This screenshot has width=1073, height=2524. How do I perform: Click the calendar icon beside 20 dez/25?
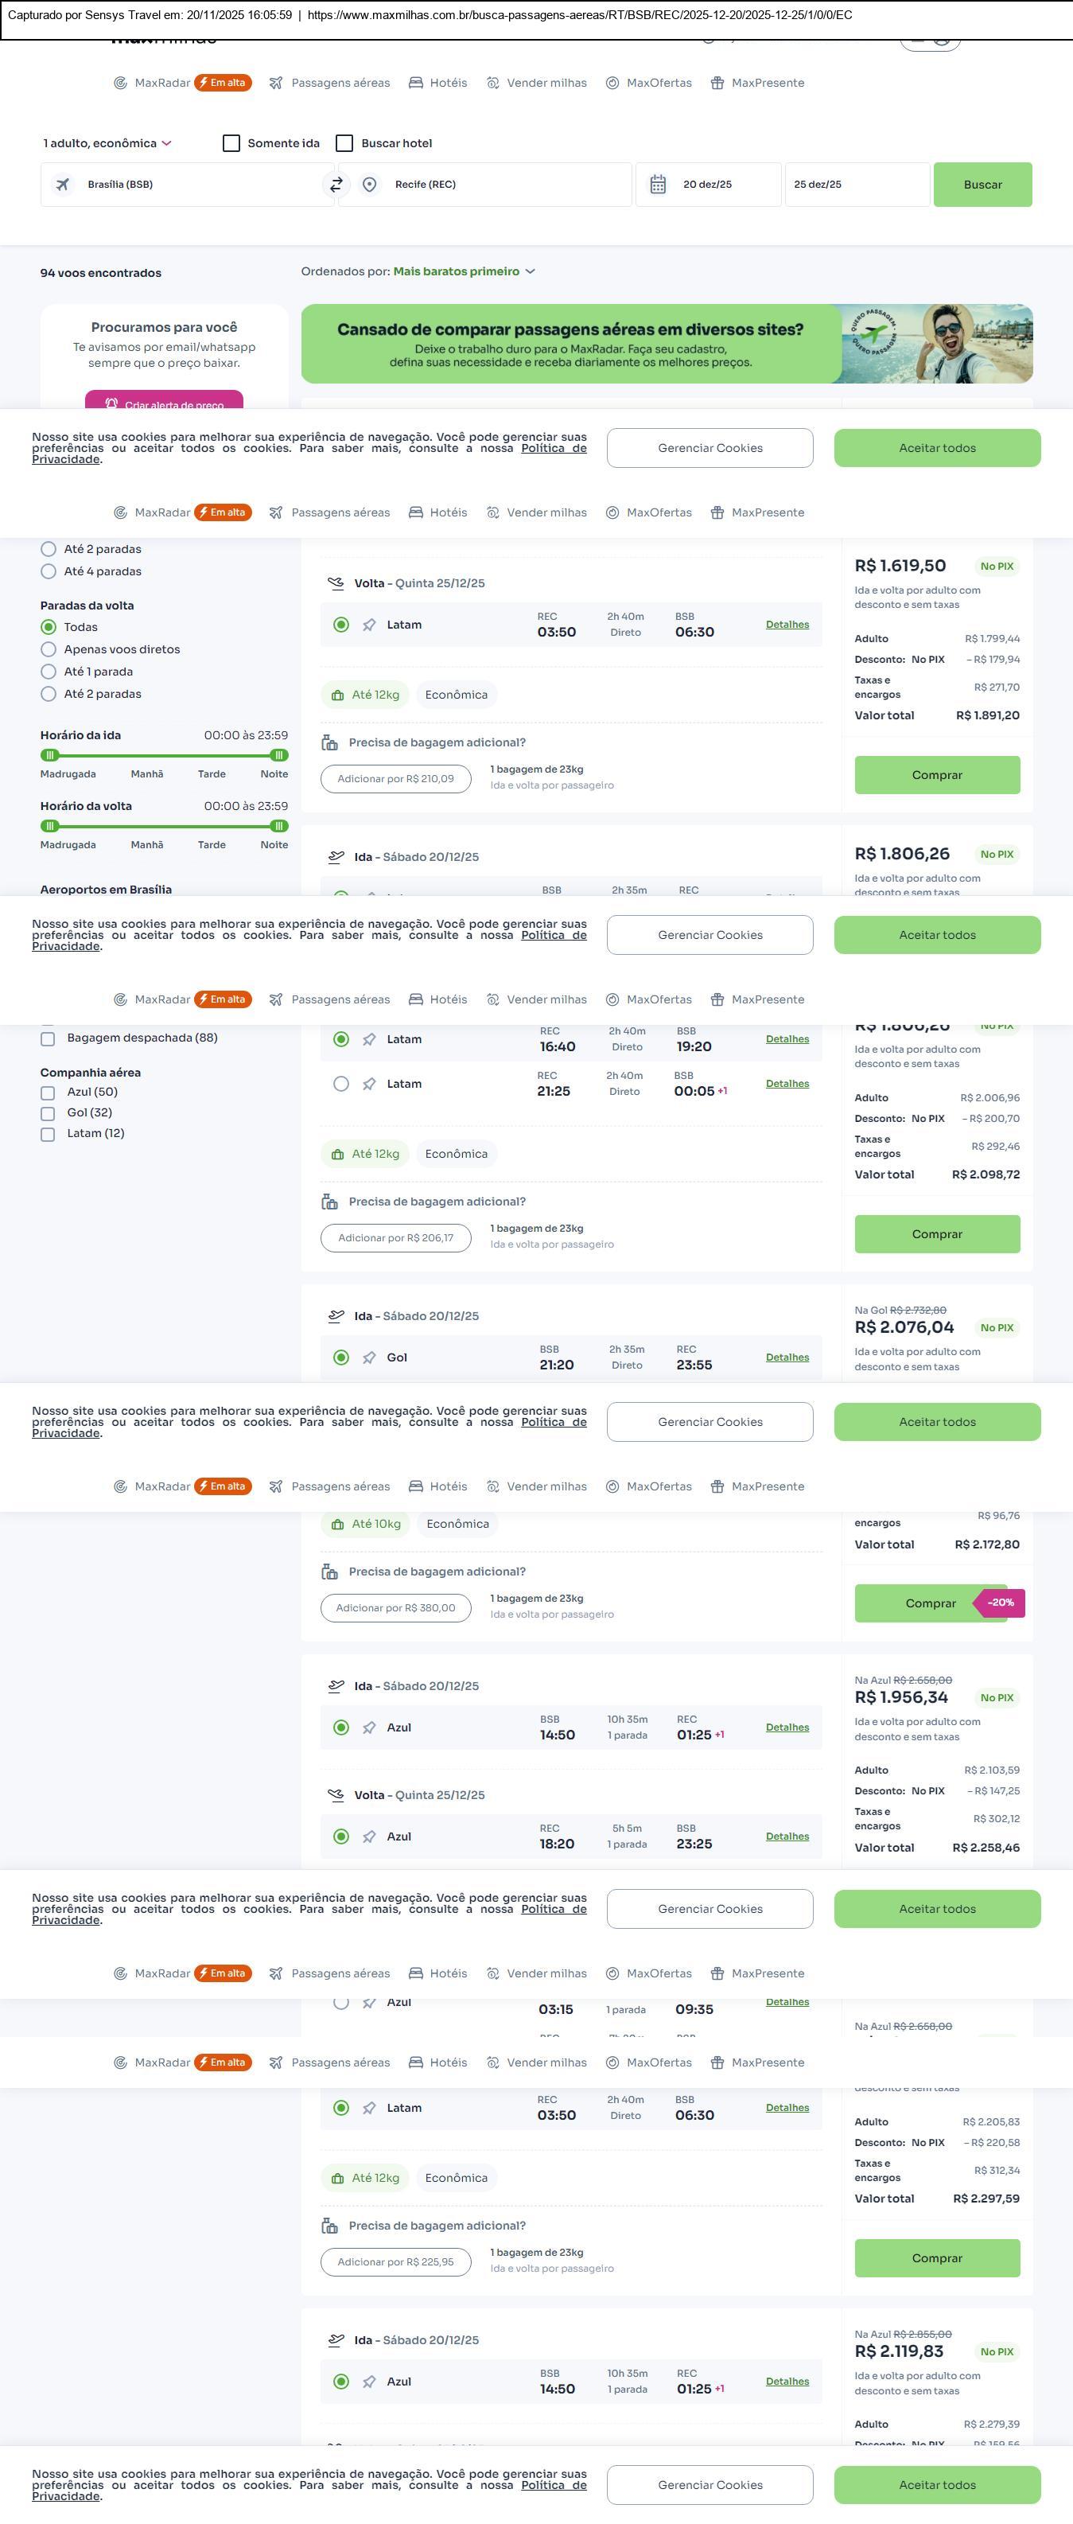[x=658, y=184]
